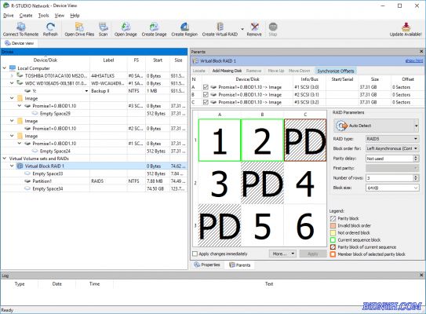Open the Drive menu
Image resolution: width=426 pixels, height=314 pixels.
click(x=9, y=16)
